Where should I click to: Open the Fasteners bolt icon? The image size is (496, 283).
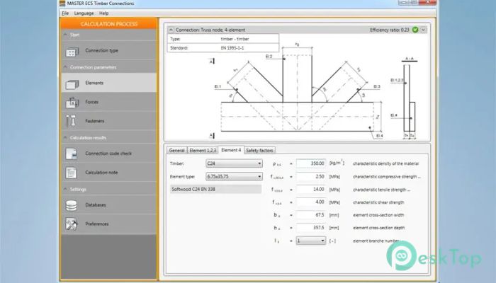click(x=72, y=121)
